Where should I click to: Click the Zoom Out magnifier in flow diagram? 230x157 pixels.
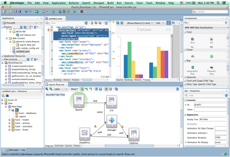tap(51, 89)
